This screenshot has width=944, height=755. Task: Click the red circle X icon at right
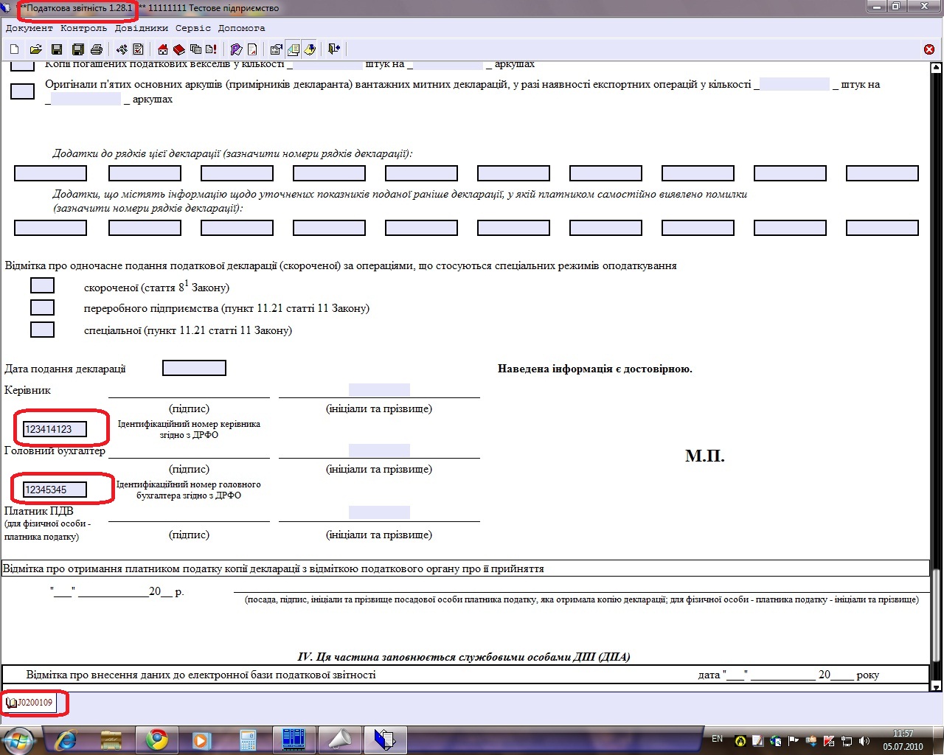click(x=929, y=49)
